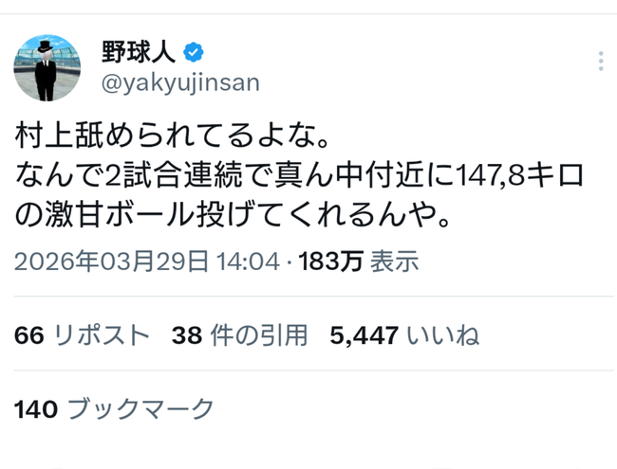Open 野球人's profile picture
The image size is (617, 469).
pos(47,67)
